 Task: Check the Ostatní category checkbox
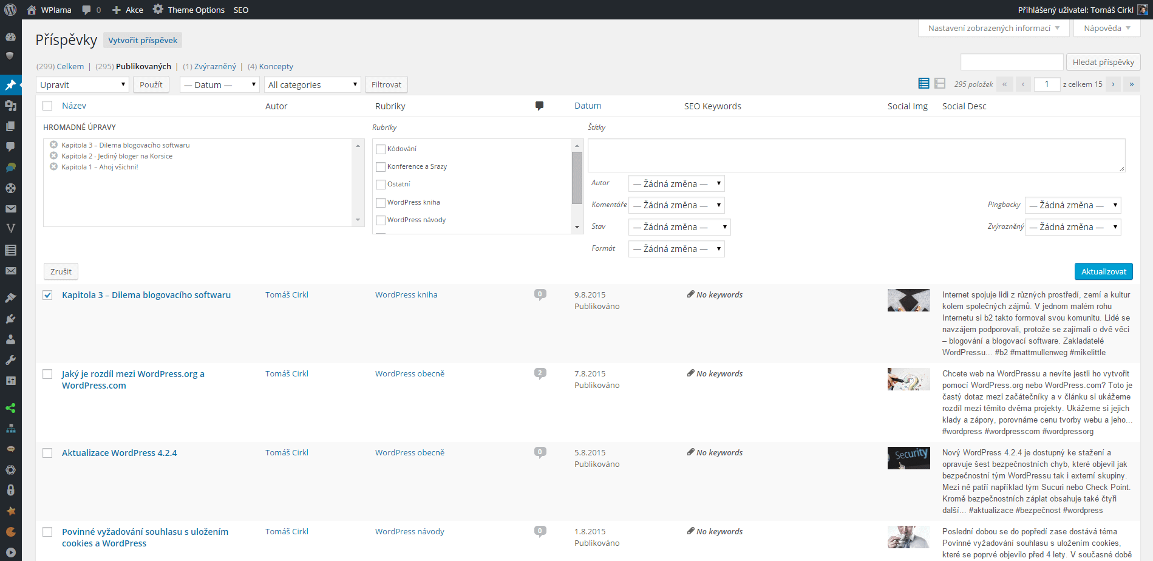[x=381, y=185]
